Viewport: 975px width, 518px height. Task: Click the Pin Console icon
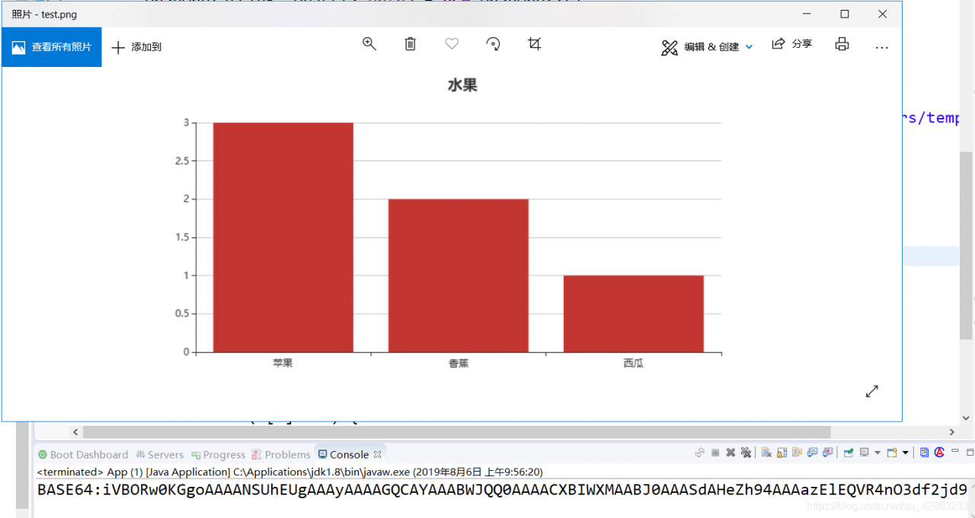[x=849, y=453]
